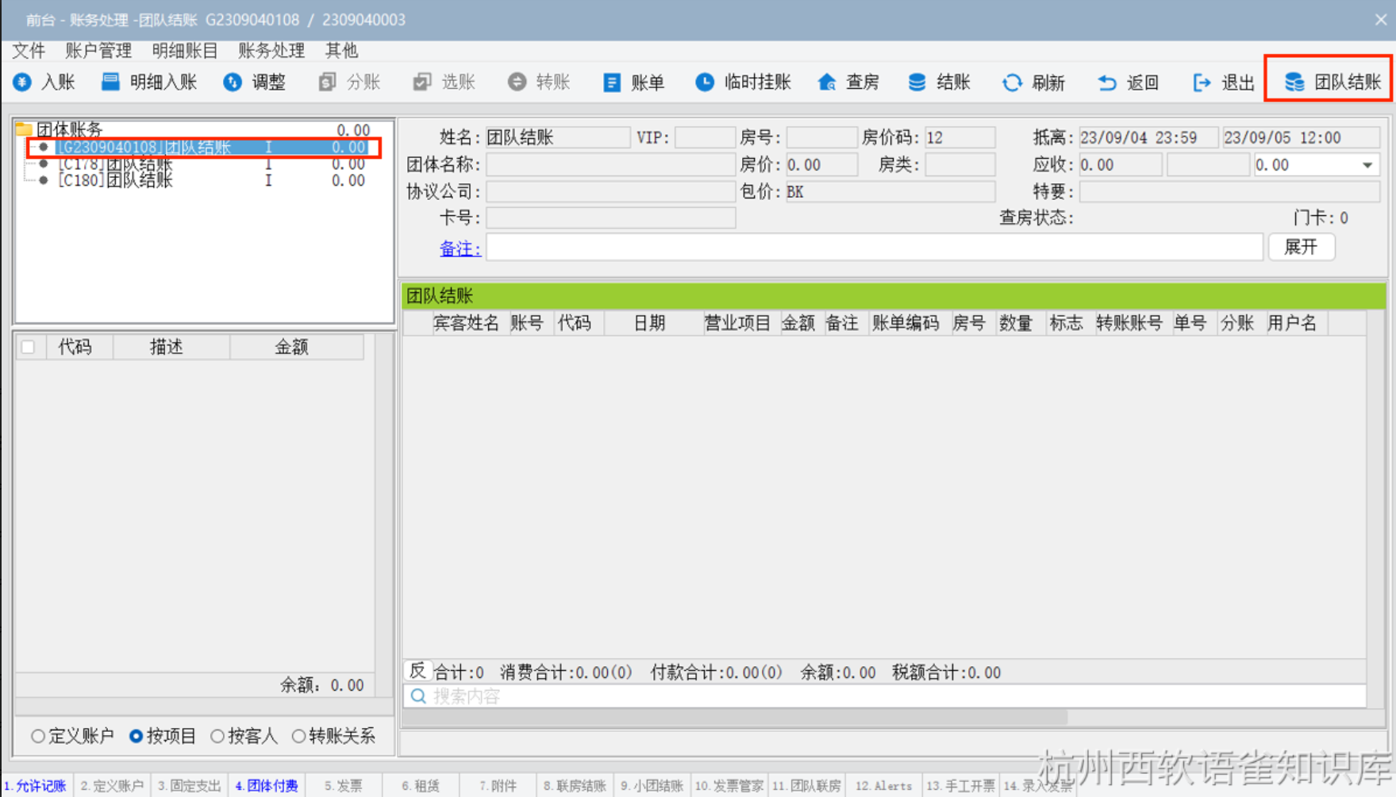Select the [C178]团队结账 tree entry

click(x=116, y=164)
